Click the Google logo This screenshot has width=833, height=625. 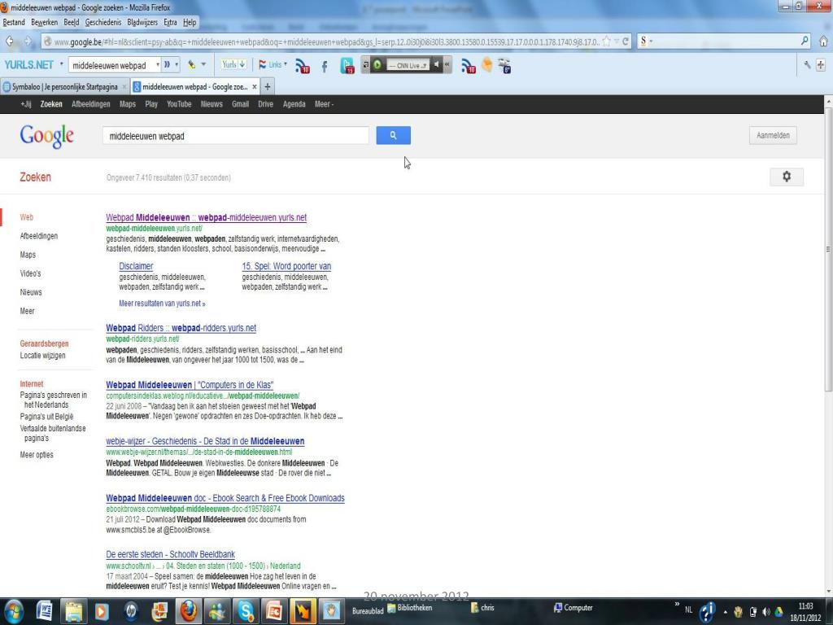(x=46, y=137)
